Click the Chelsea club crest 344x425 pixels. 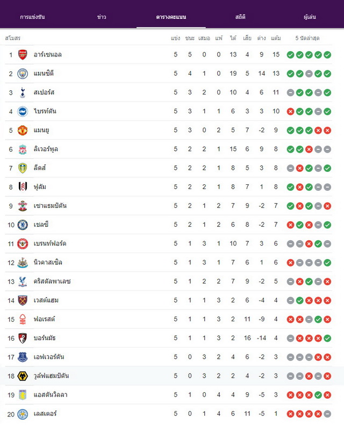click(x=23, y=225)
